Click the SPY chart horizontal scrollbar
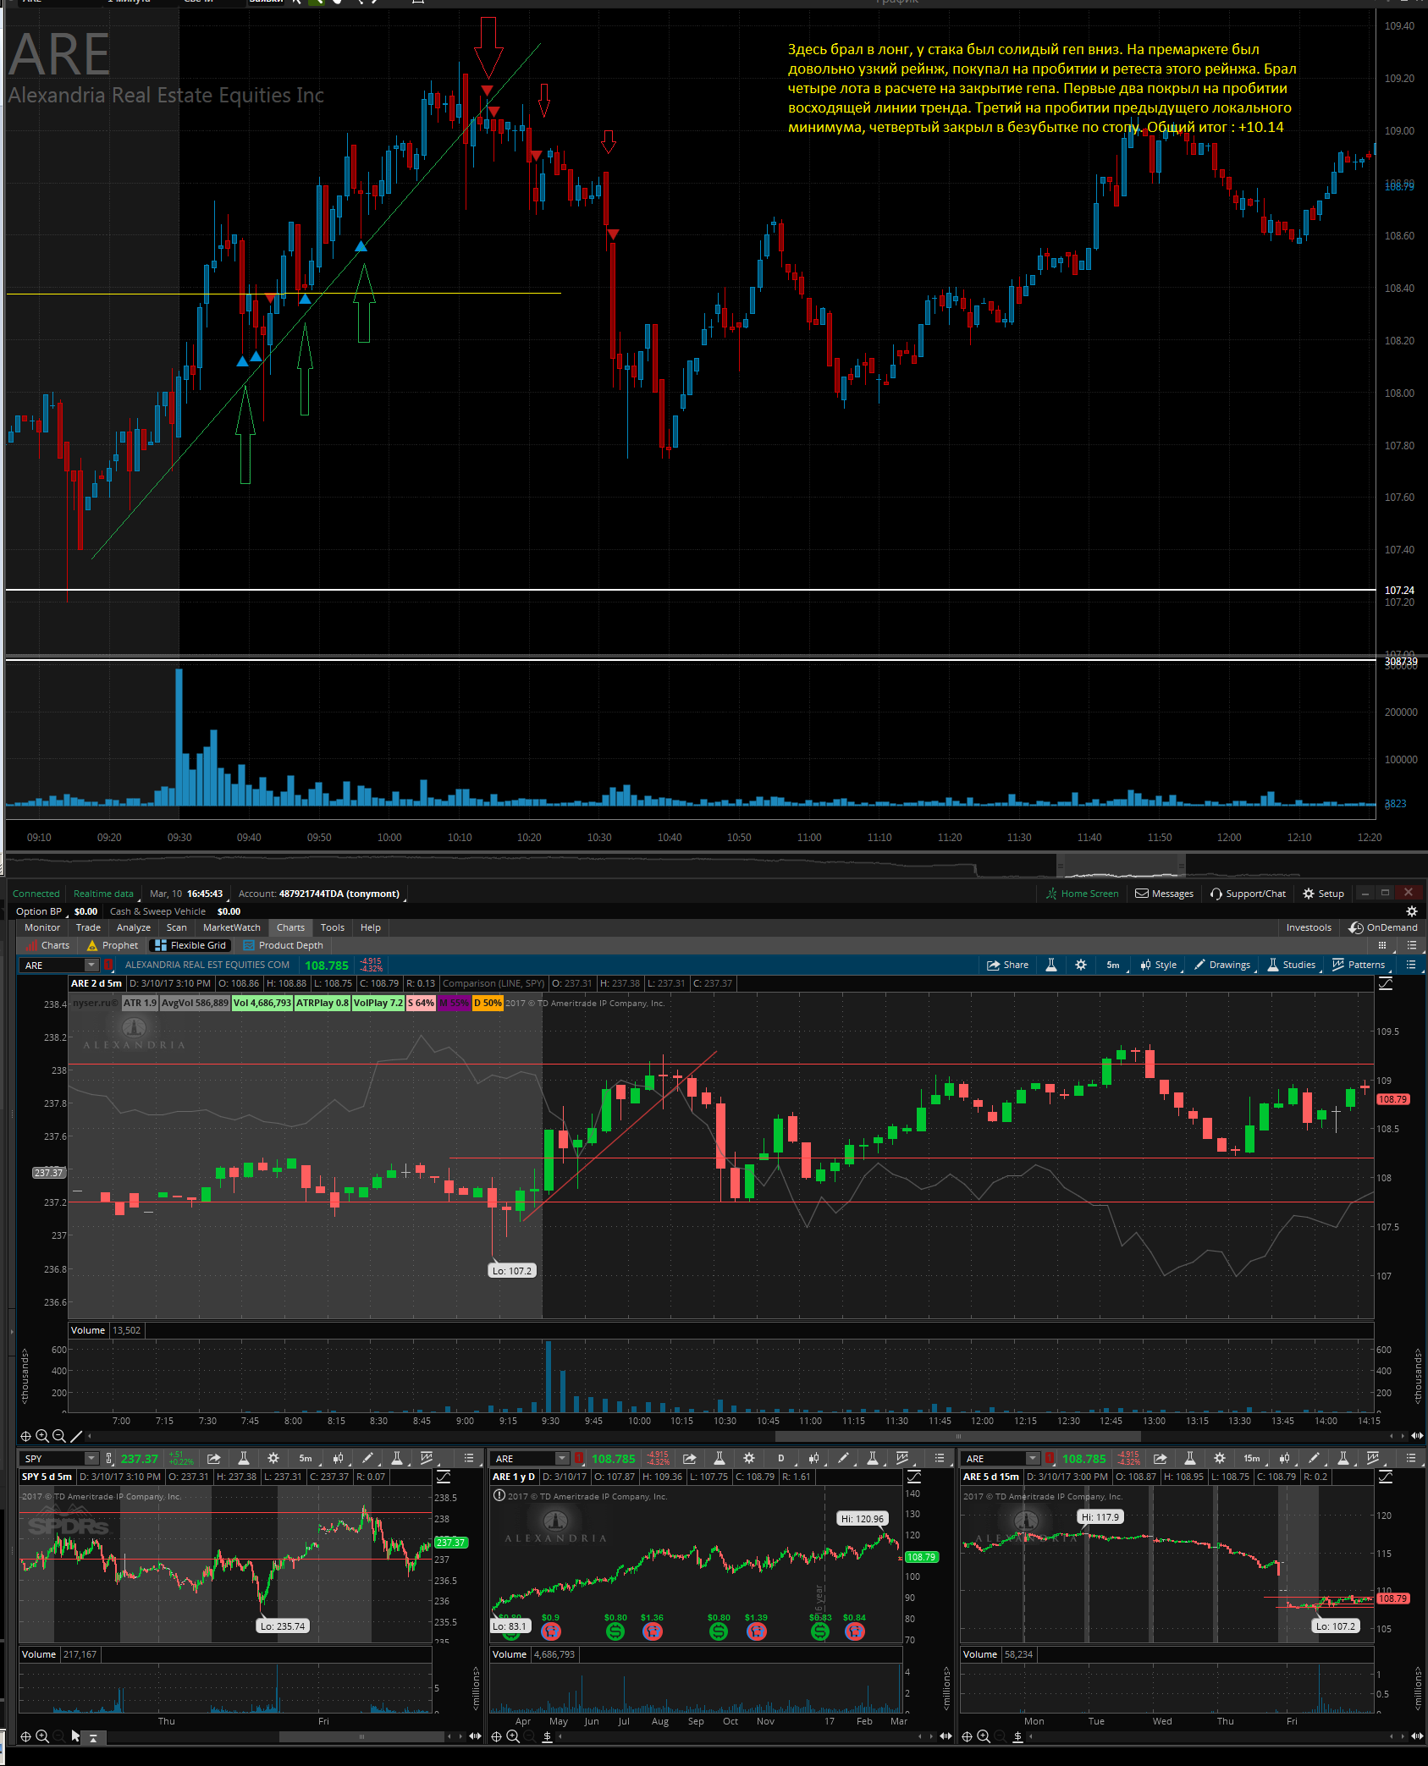 (361, 1736)
